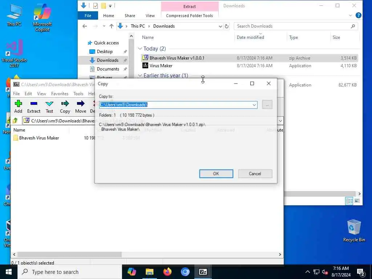Screen dimensions: 372x279
Task: Refresh the Downloads folder view
Action: (227, 26)
